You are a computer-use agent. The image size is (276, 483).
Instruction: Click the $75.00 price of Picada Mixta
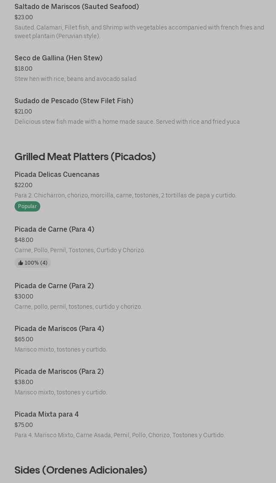point(24,425)
